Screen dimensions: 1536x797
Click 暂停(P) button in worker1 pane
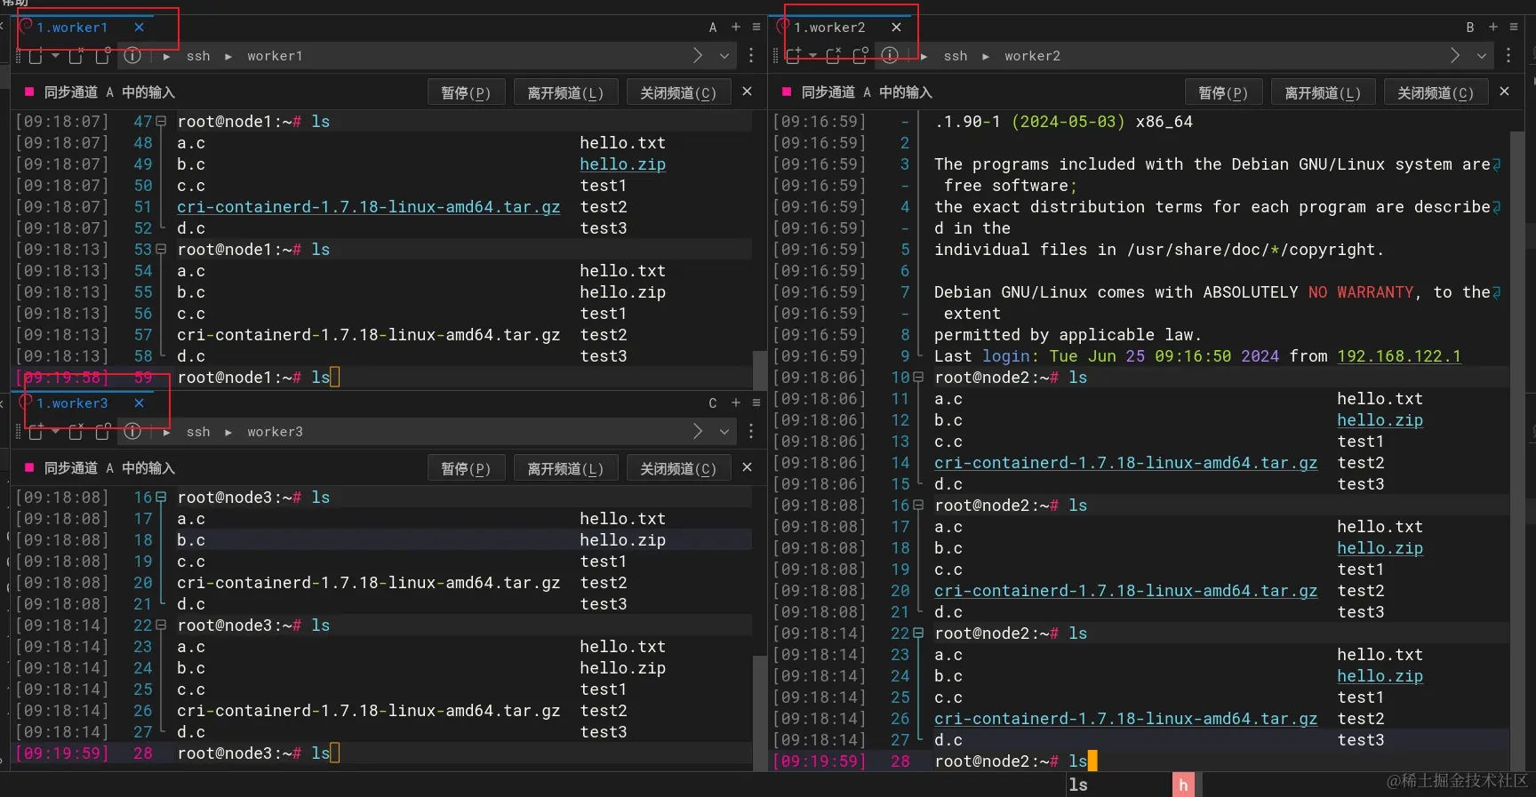[x=466, y=92]
